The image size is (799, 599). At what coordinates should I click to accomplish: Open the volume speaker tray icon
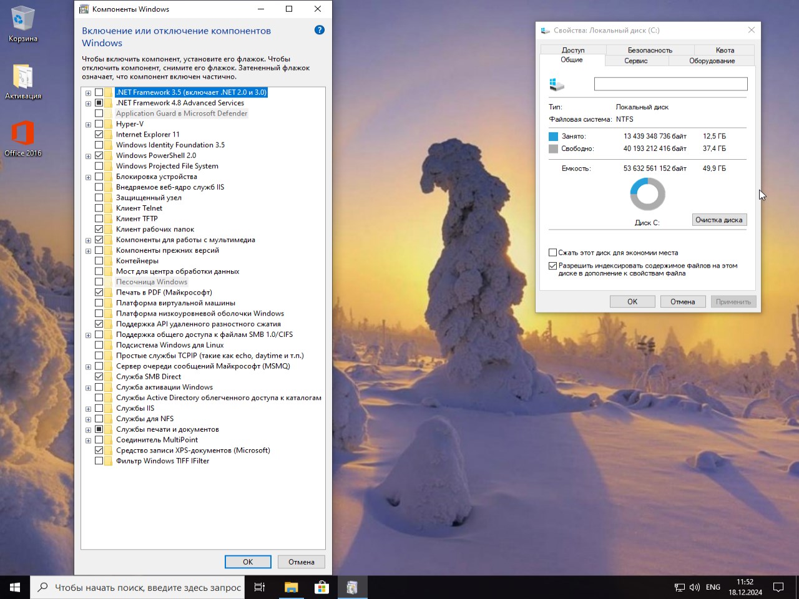[x=694, y=587]
